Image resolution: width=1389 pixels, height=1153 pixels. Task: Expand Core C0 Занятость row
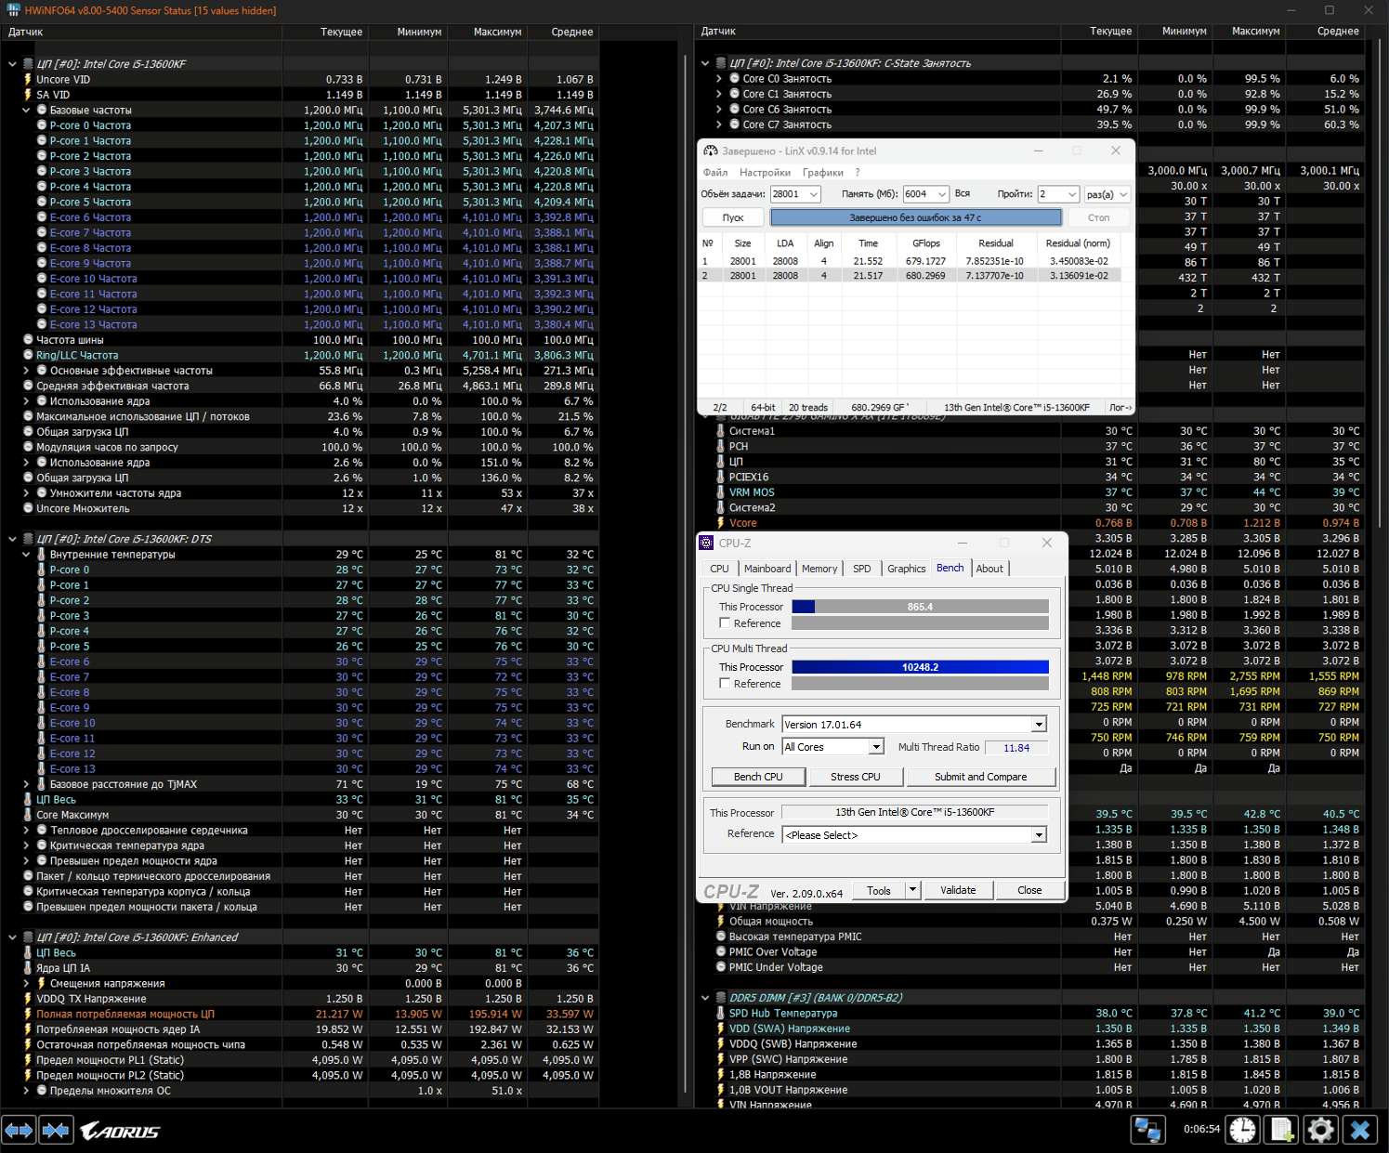click(x=719, y=79)
